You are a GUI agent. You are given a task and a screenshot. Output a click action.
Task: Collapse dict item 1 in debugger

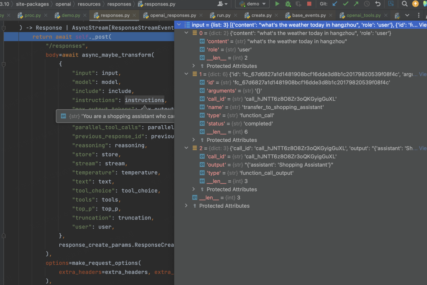186,74
